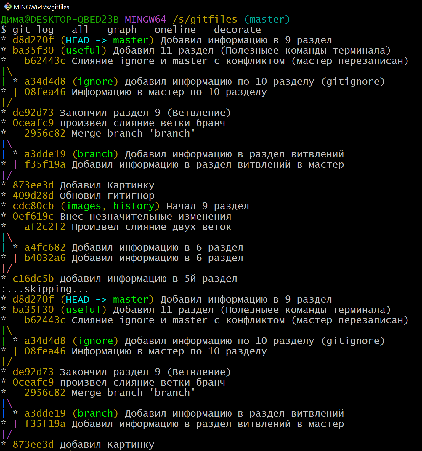The height and width of the screenshot is (451, 422).
Task: Click the message Внес незначительные изменения
Action: [x=145, y=216]
